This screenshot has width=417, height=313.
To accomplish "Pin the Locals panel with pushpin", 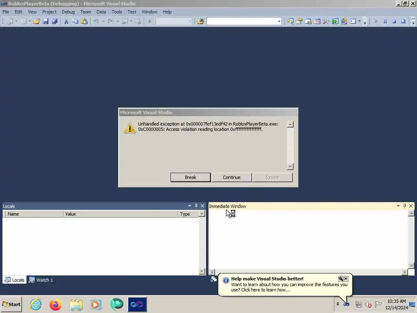I will (x=196, y=206).
